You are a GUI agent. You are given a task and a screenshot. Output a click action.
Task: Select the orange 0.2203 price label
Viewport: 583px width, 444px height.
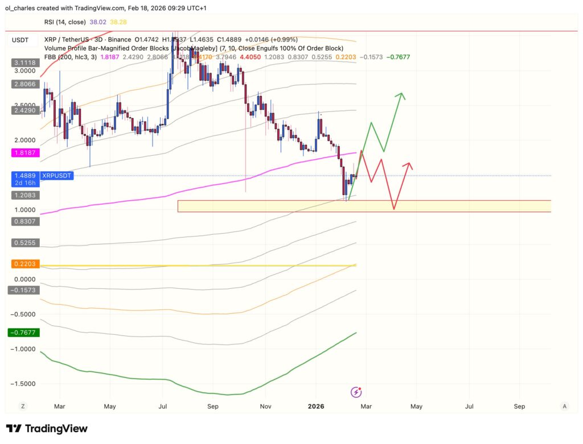pos(22,264)
